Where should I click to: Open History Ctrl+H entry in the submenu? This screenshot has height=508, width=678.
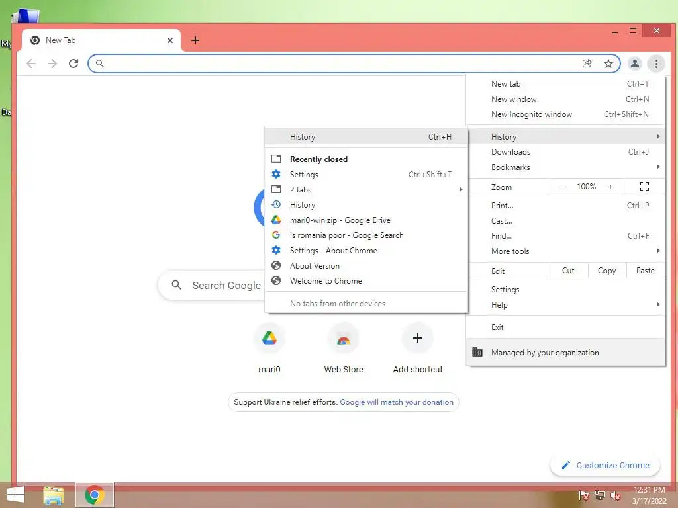click(x=366, y=136)
